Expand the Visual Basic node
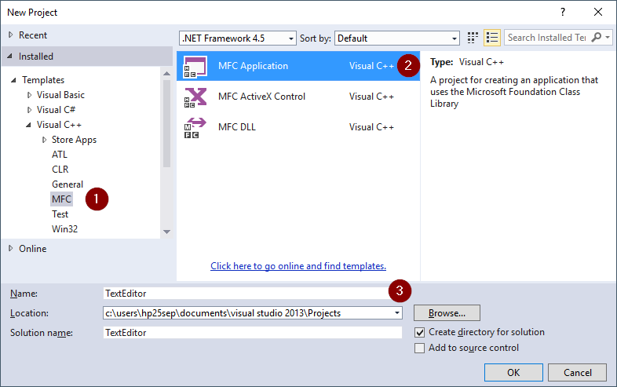Screen dimensions: 617x387 click(30, 95)
